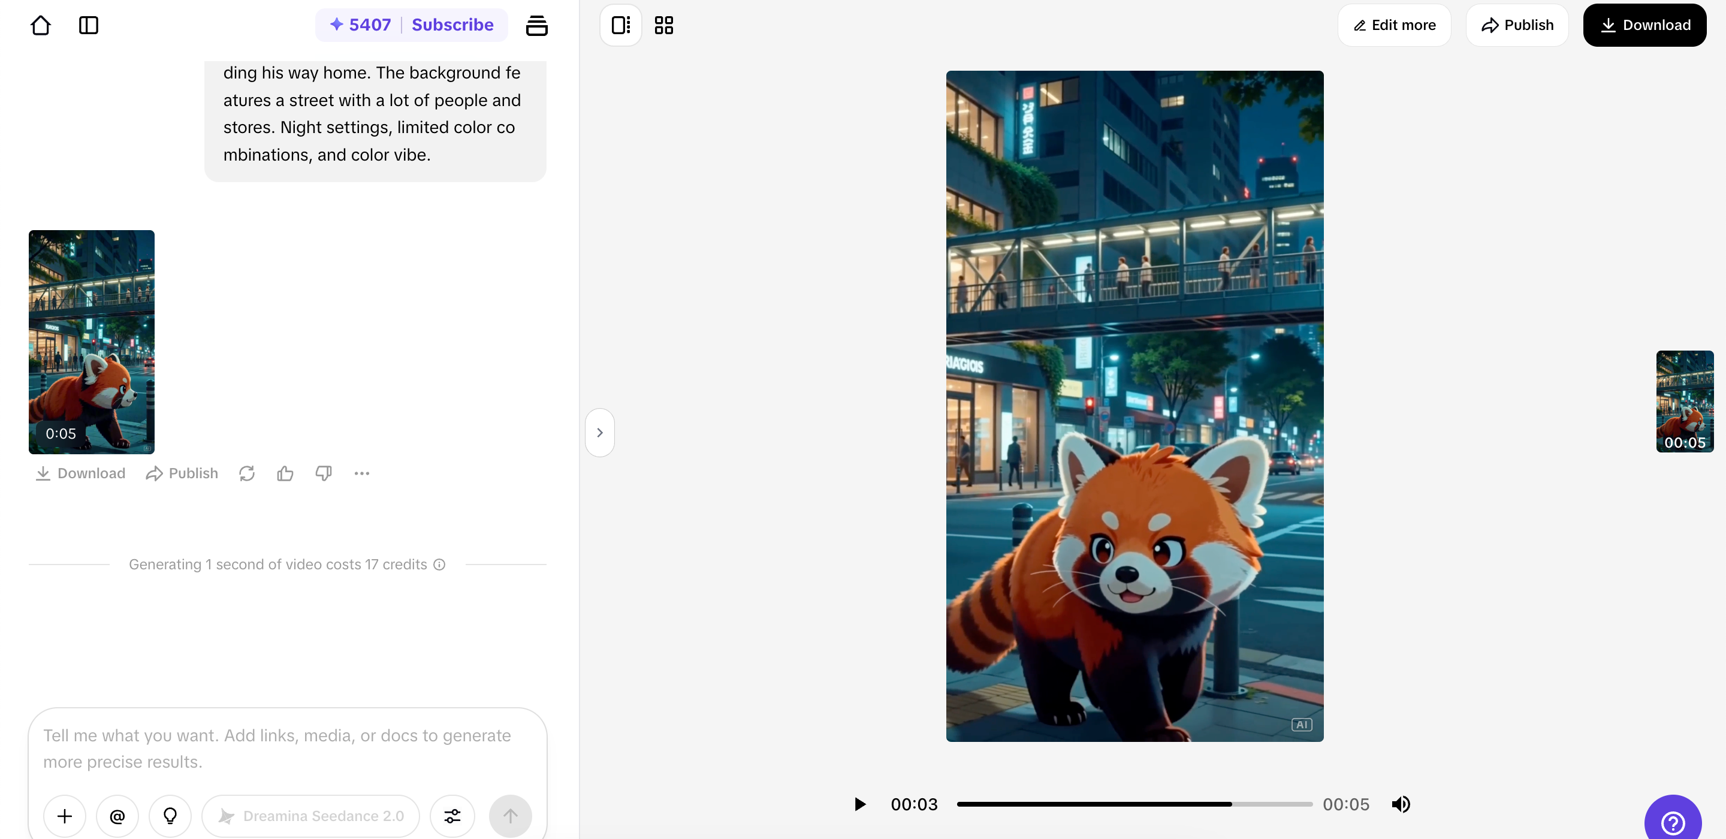This screenshot has height=839, width=1726.
Task: Open the lightbulb inspiration button
Action: tap(170, 816)
